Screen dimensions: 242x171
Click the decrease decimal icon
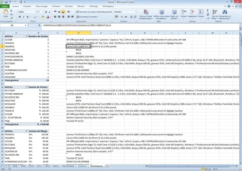tap(135, 17)
